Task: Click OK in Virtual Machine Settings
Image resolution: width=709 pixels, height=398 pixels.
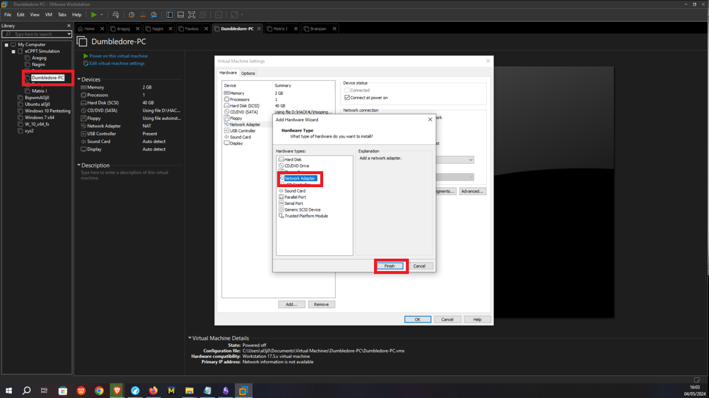Action: pos(418,319)
